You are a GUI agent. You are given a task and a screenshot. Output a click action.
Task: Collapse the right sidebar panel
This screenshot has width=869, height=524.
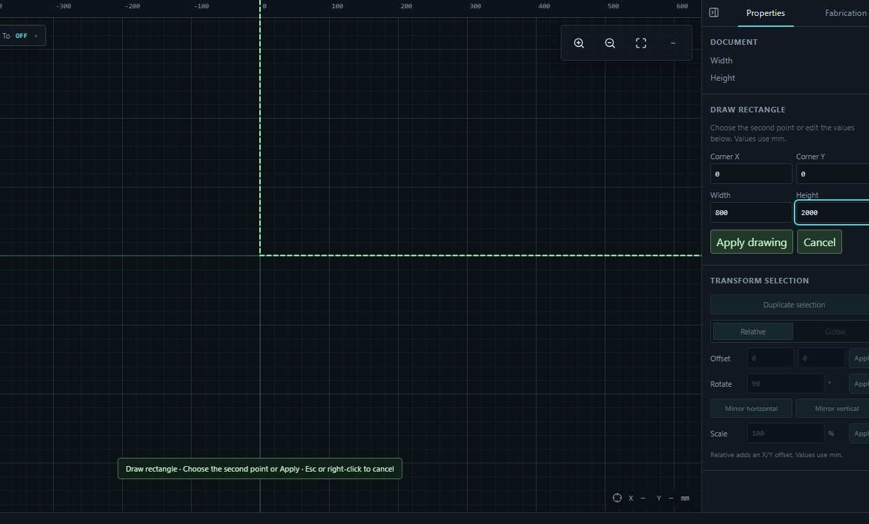click(x=714, y=12)
